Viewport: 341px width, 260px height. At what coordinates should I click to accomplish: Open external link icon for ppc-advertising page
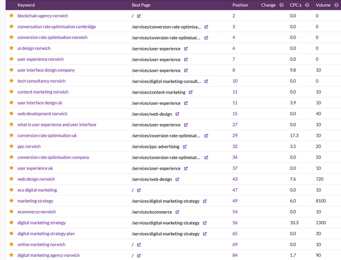tap(184, 147)
